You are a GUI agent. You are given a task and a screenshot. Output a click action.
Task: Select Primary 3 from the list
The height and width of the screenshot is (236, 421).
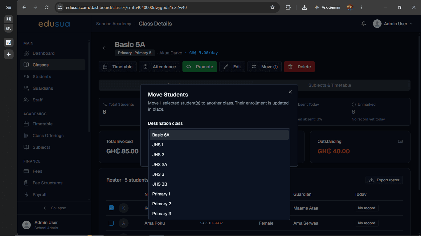pos(219,214)
